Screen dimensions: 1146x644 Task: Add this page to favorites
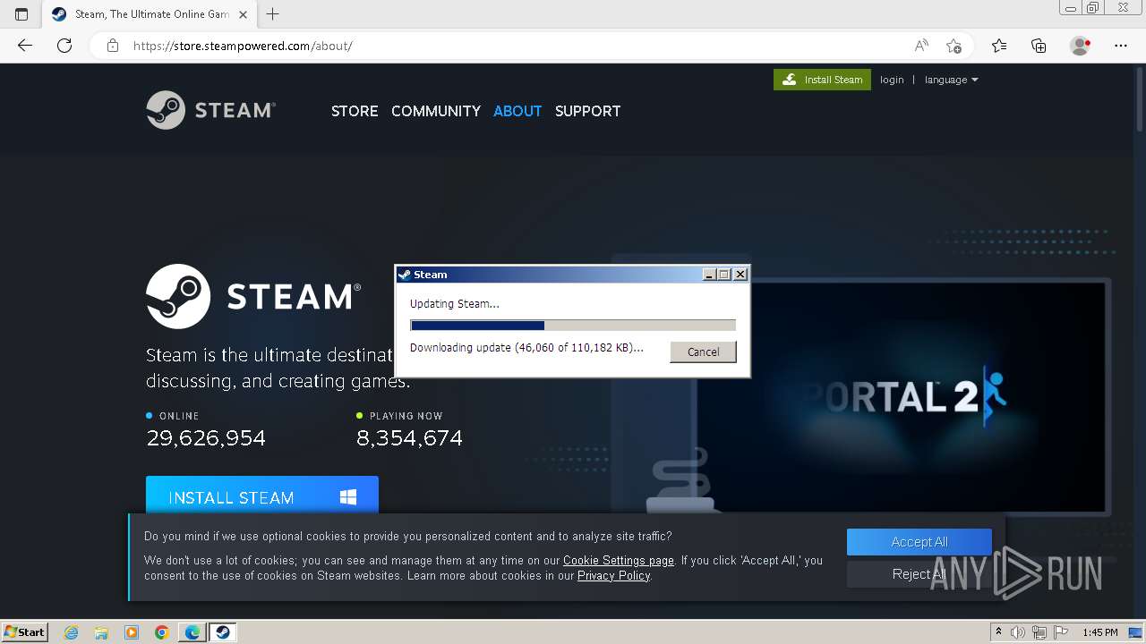(x=954, y=46)
